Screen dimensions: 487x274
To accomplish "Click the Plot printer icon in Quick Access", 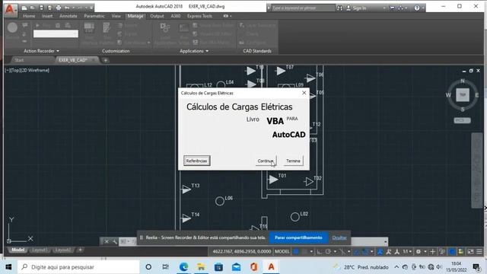I will click(59, 8).
